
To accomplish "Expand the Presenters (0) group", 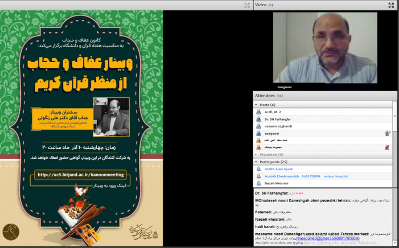I will point(256,154).
